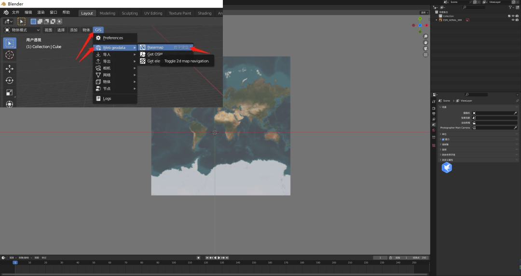
Task: Expand the 导出 (Export) submenu
Action: (115, 61)
